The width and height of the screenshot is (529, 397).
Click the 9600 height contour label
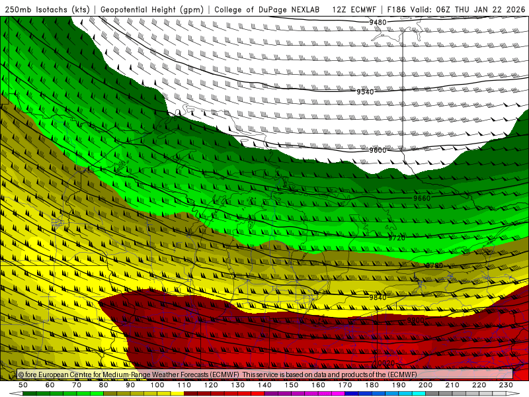[378, 150]
